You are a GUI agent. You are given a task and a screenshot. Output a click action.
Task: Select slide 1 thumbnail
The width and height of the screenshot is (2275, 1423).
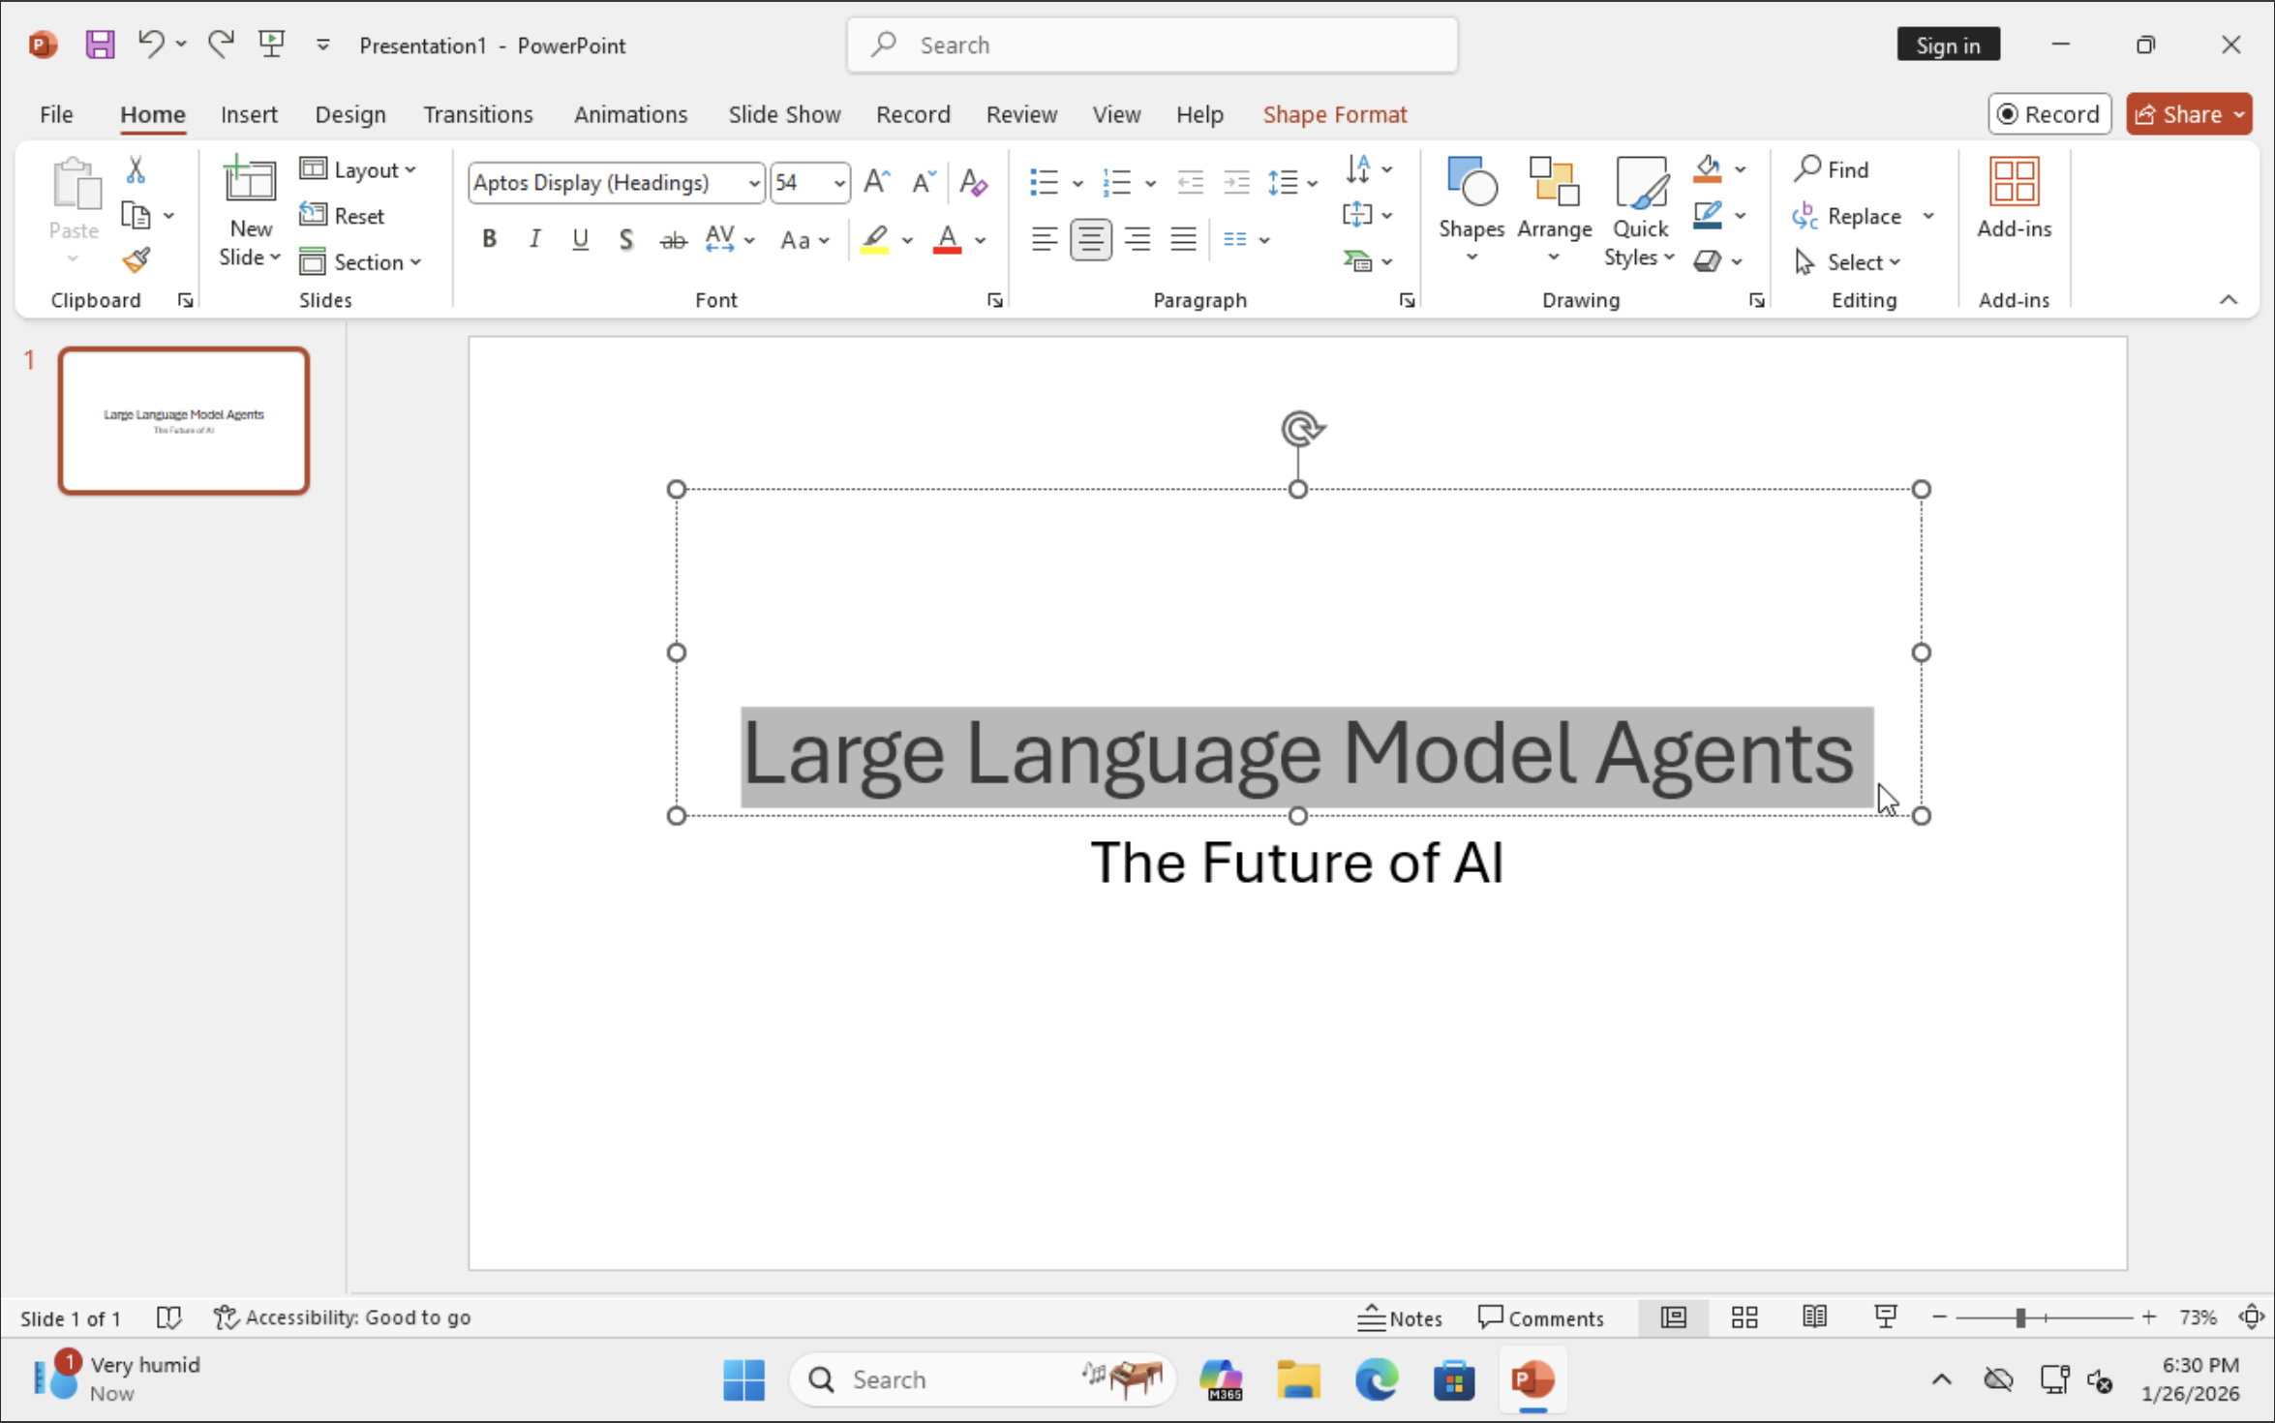pos(184,421)
